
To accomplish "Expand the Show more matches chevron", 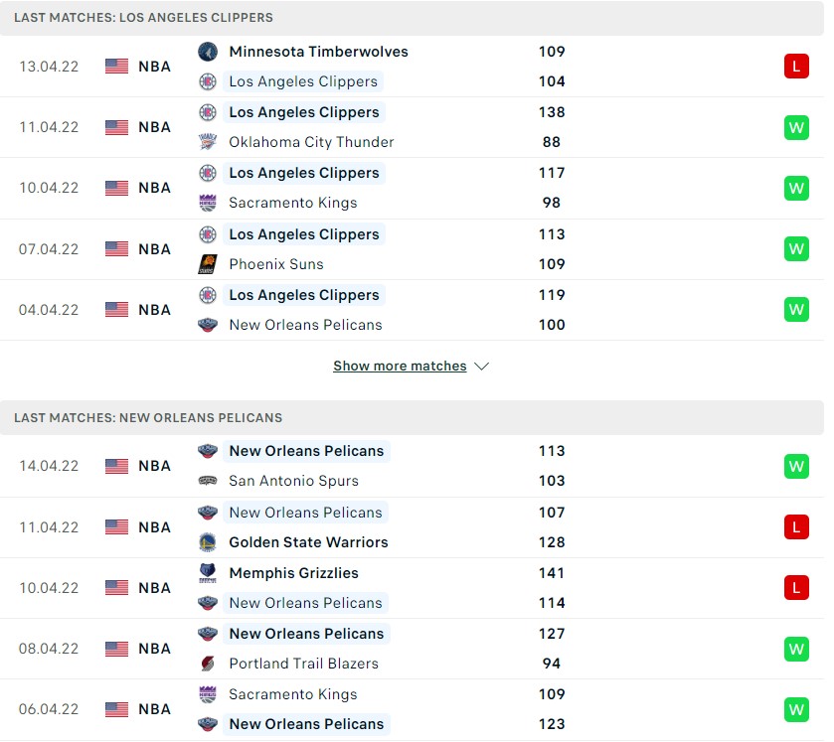I will tap(482, 366).
